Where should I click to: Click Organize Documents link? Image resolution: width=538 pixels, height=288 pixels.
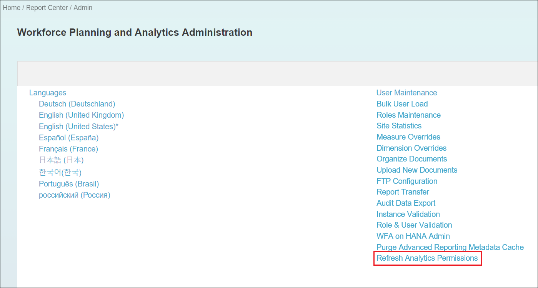(412, 159)
